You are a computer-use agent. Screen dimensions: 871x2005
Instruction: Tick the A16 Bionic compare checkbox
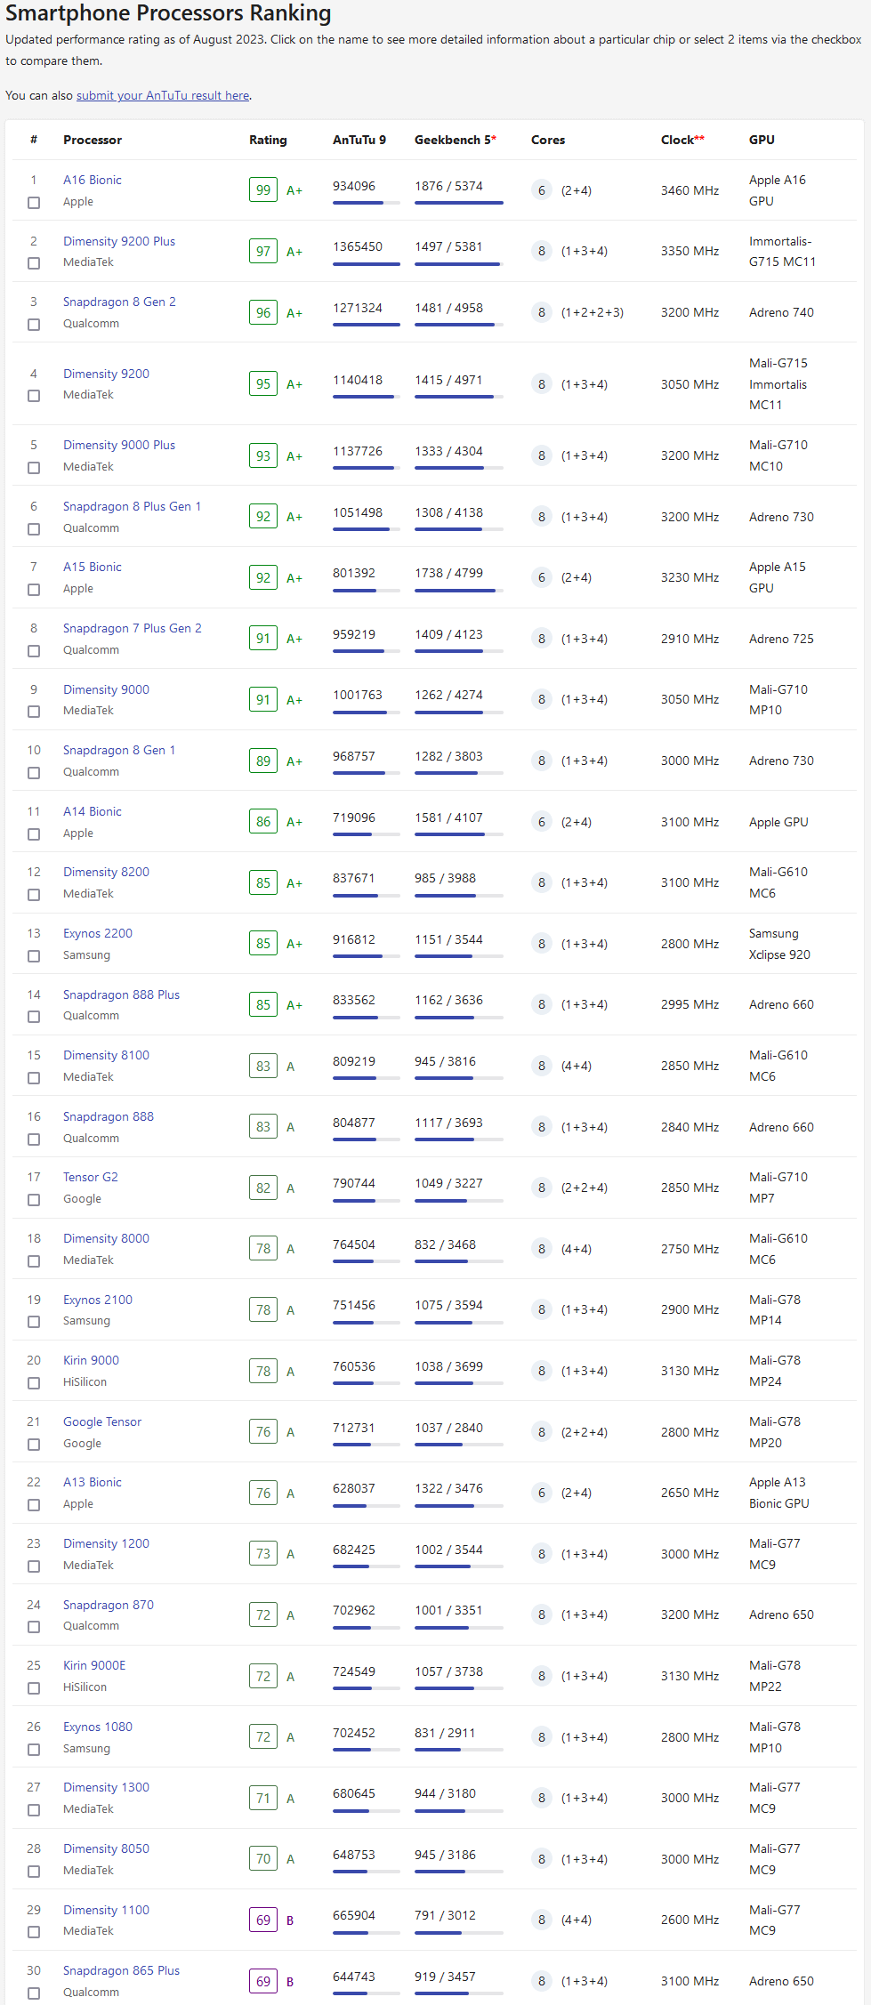click(x=34, y=203)
